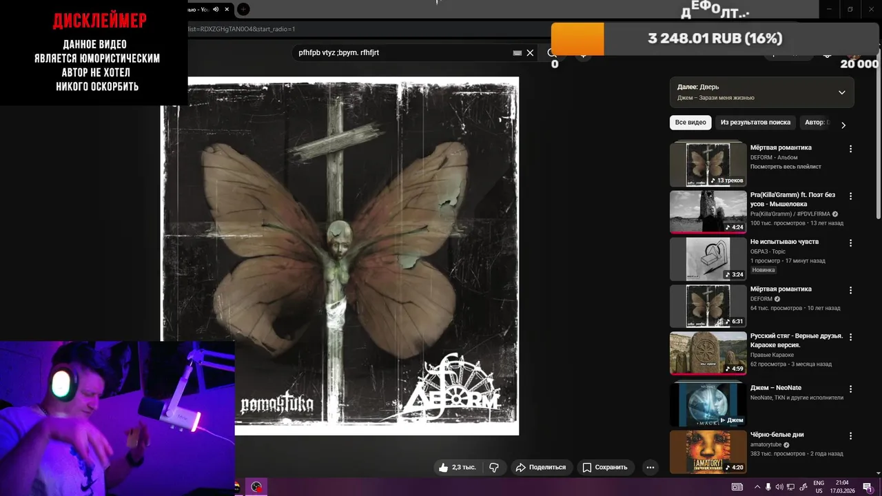Viewport: 882px width, 496px height.
Task: Open Русский стяг - Верные друзья title
Action: click(797, 340)
